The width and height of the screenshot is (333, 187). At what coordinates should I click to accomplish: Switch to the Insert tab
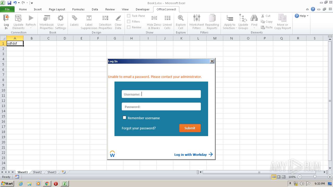38,9
